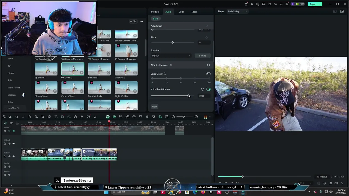Open the microphone voiceover recorder

(147, 117)
